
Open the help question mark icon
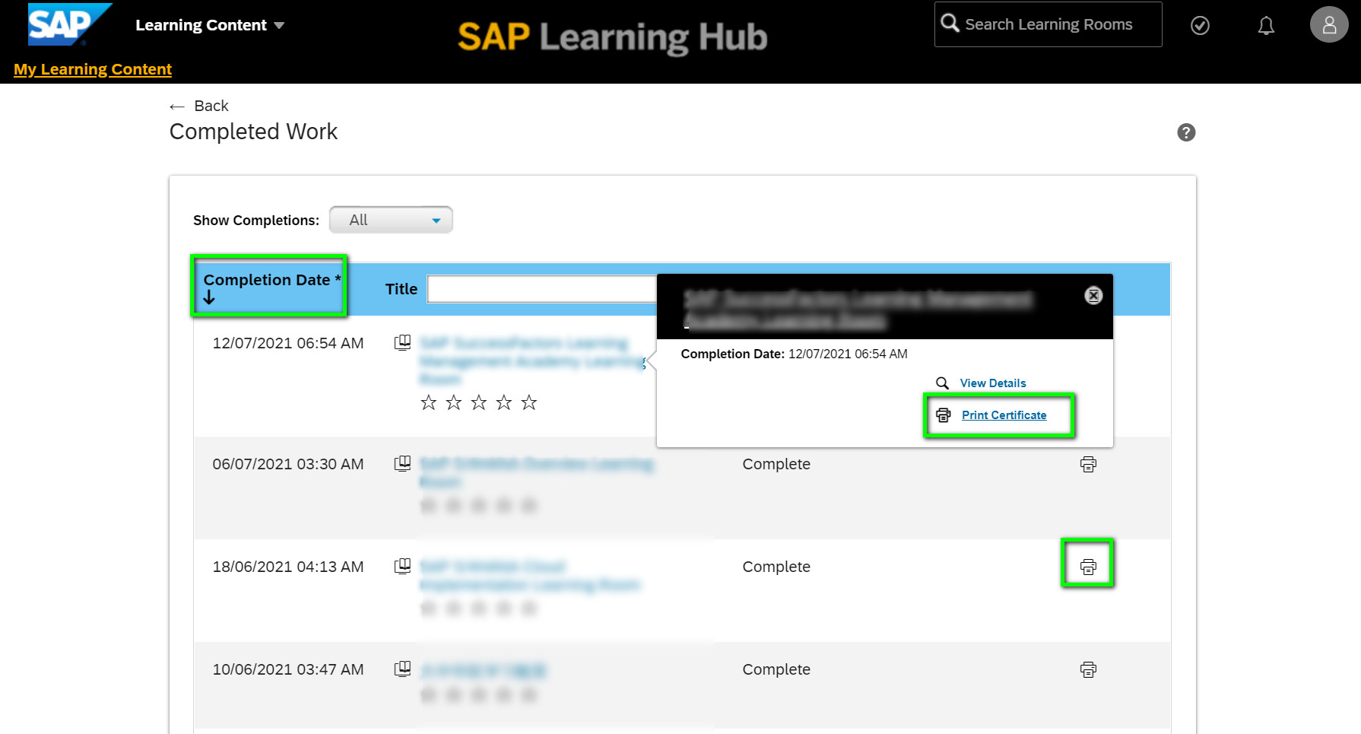pos(1186,132)
